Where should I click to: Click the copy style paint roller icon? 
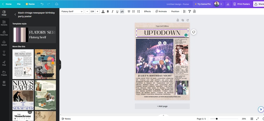pos(189,11)
